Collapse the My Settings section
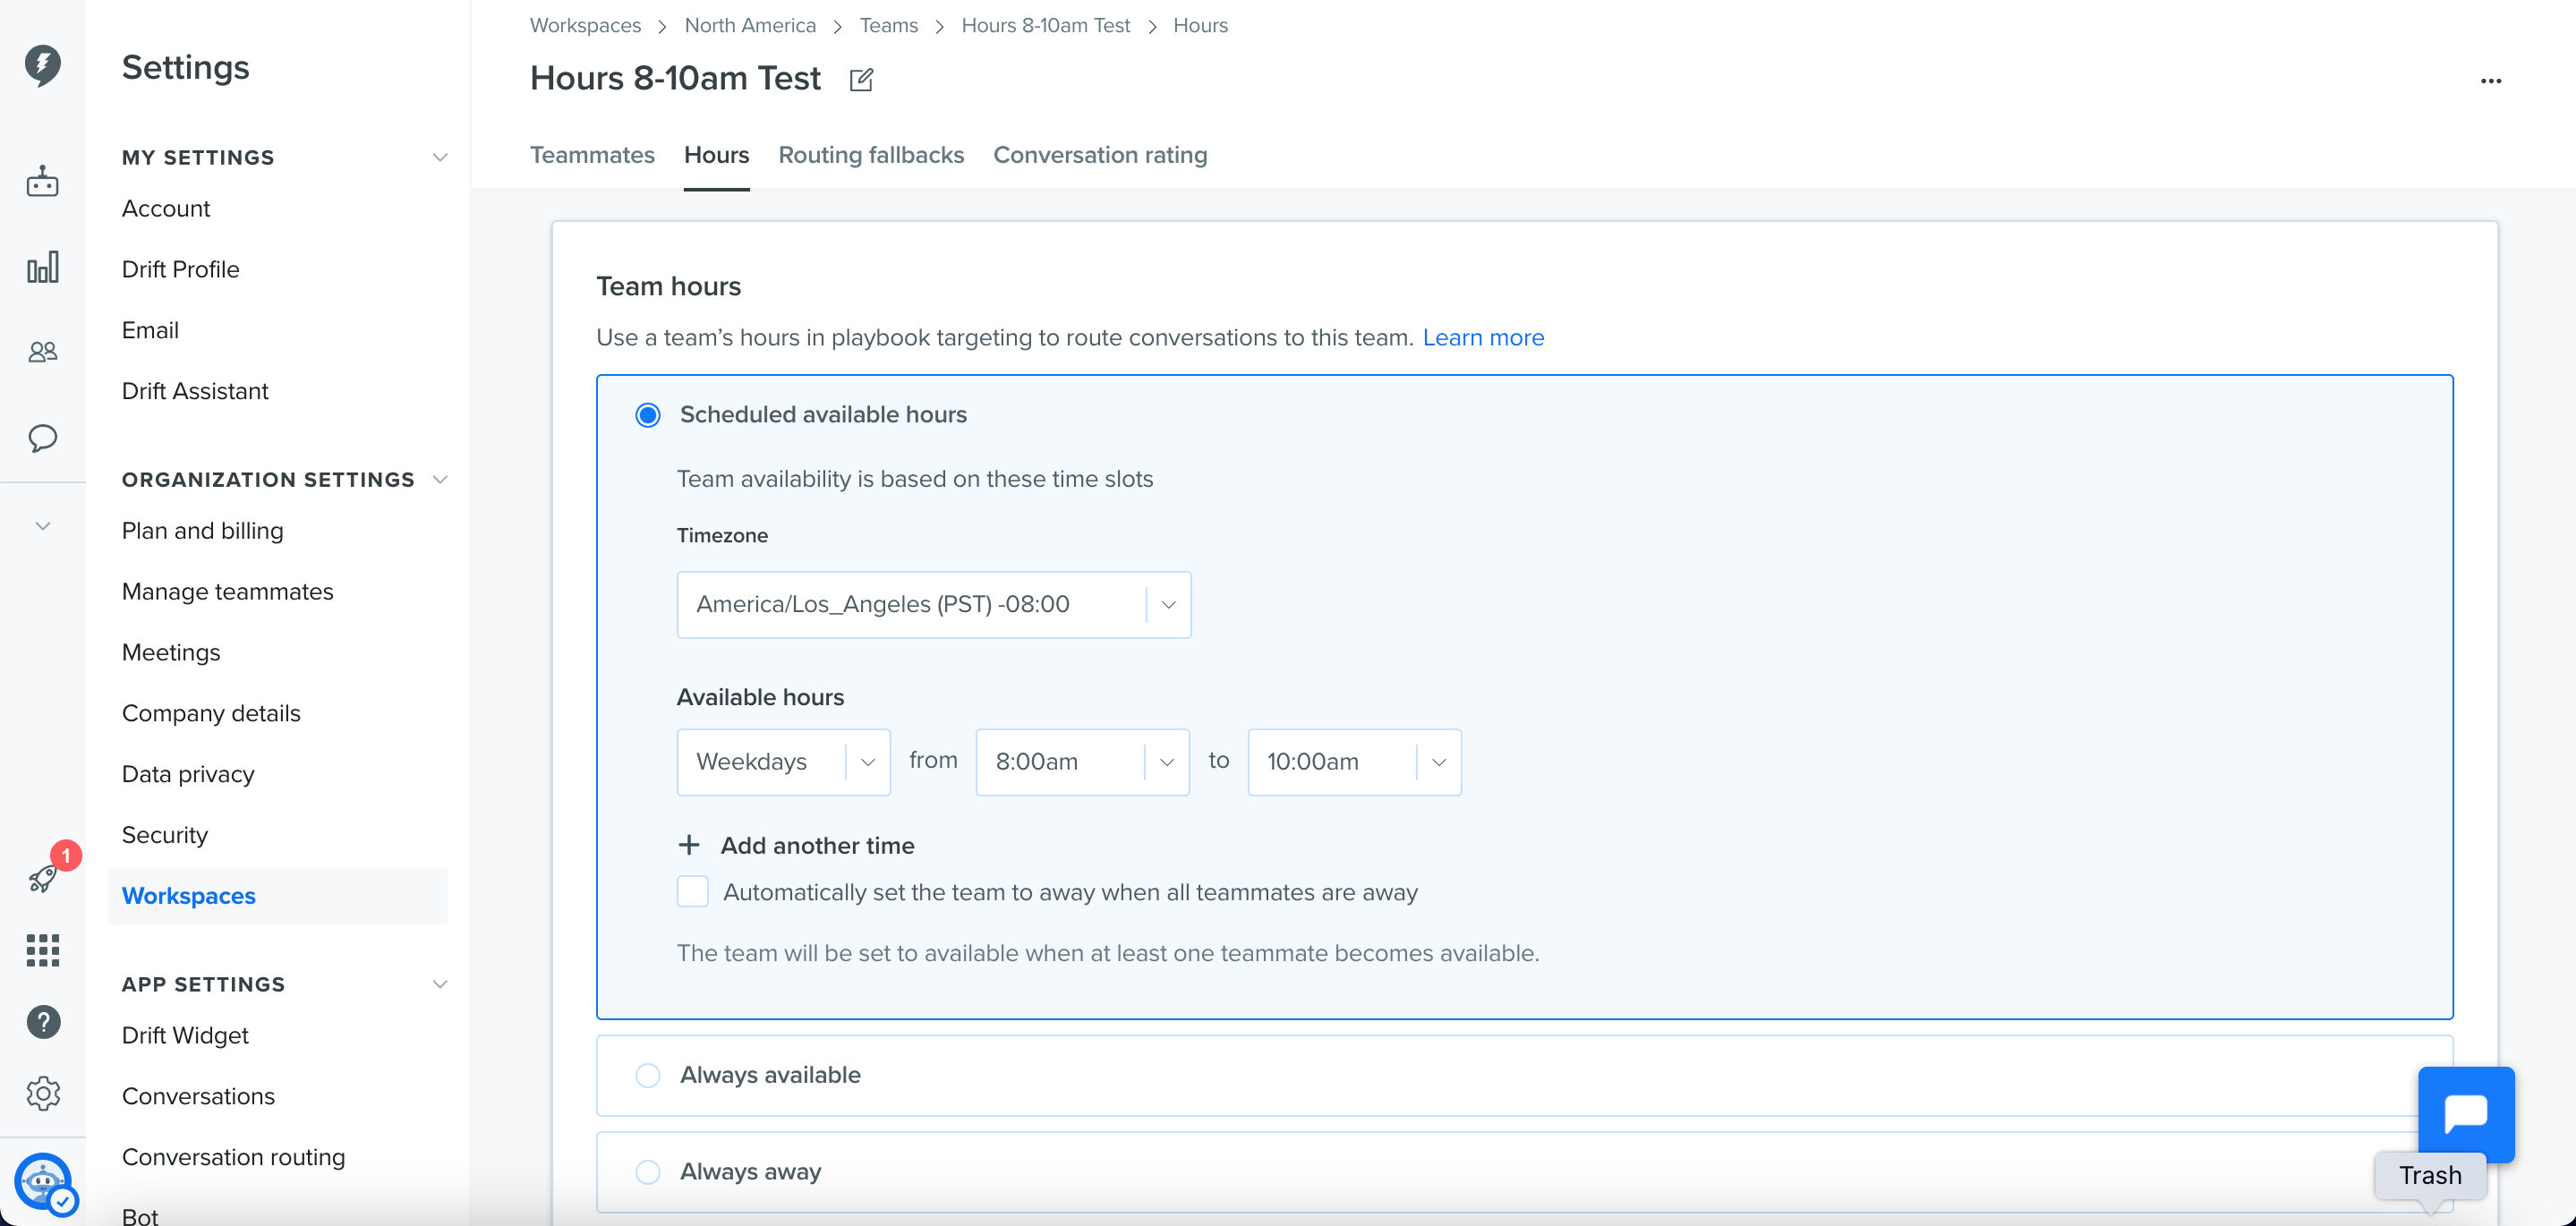2576x1226 pixels. [440, 157]
